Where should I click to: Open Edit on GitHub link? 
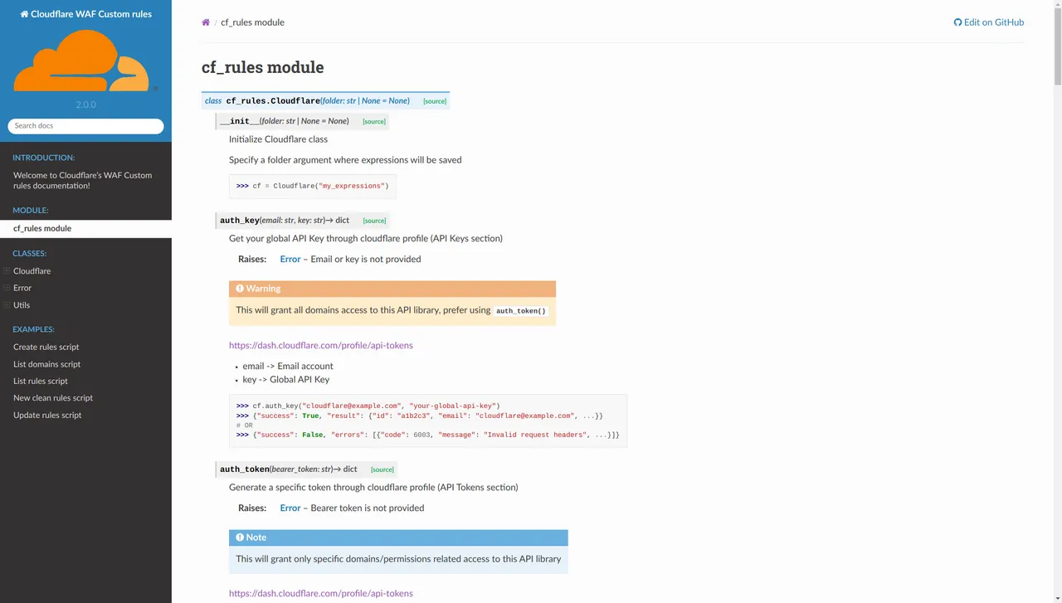coord(988,22)
